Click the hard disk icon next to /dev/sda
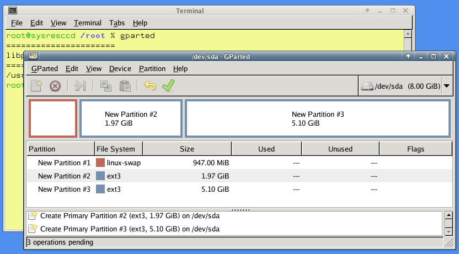 click(x=367, y=86)
